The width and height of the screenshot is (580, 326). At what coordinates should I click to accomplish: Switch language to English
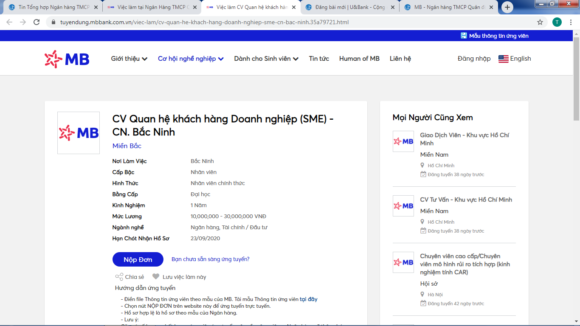521,59
